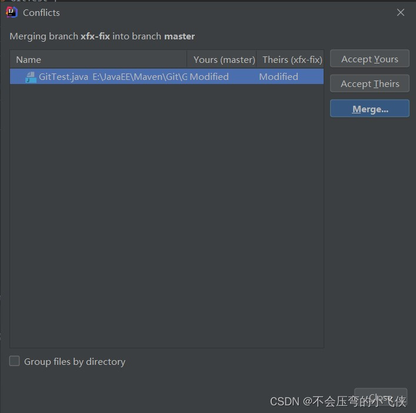Viewport: 416px width, 413px height.
Task: Click the IntelliJ IDEA logo in title bar
Action: coord(12,12)
